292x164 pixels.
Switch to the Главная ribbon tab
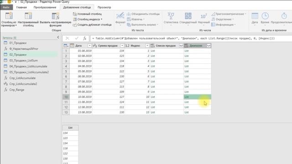(21, 7)
